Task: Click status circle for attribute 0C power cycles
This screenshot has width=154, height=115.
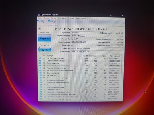Action: (41, 80)
